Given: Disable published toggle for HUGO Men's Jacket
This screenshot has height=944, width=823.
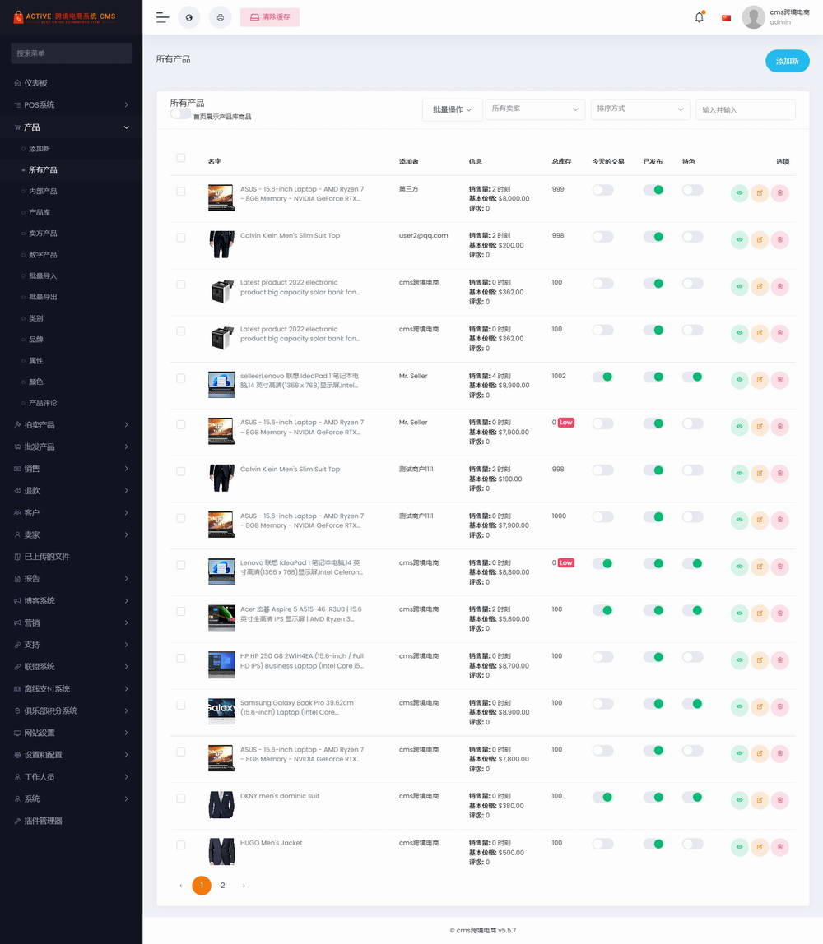Looking at the screenshot, I should 653,844.
